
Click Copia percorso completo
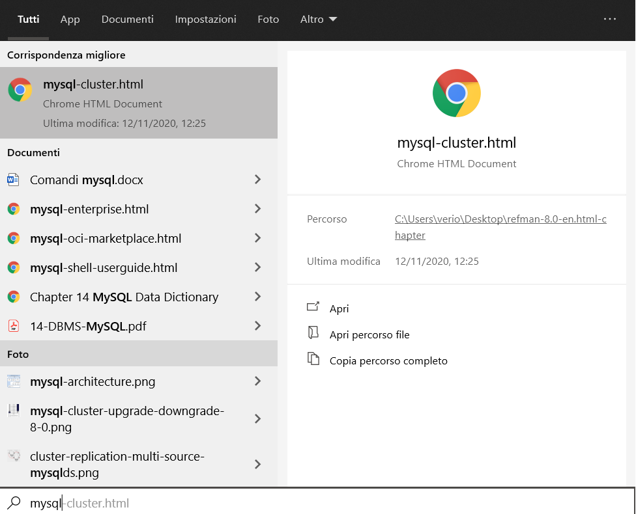point(388,361)
